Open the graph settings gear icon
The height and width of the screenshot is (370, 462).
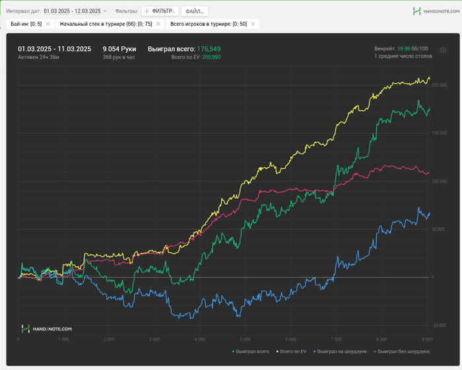point(443,50)
